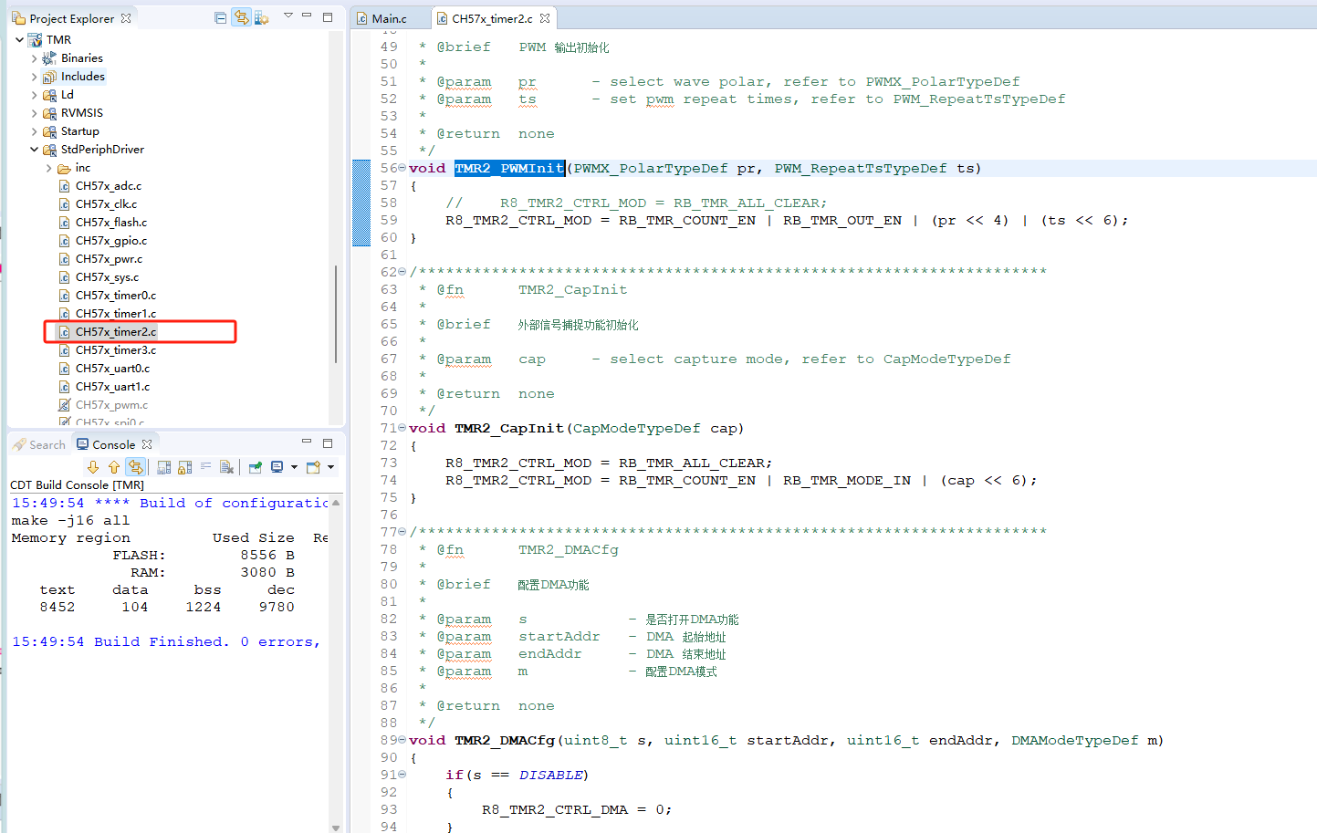Expand the Includes node
The height and width of the screenshot is (833, 1317).
pyautogui.click(x=35, y=77)
